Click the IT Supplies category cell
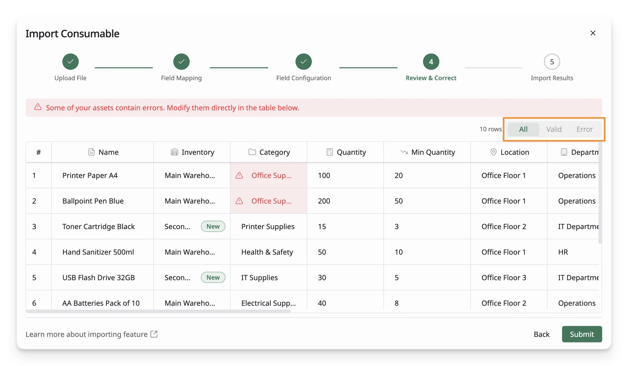The width and height of the screenshot is (628, 366). click(x=269, y=277)
